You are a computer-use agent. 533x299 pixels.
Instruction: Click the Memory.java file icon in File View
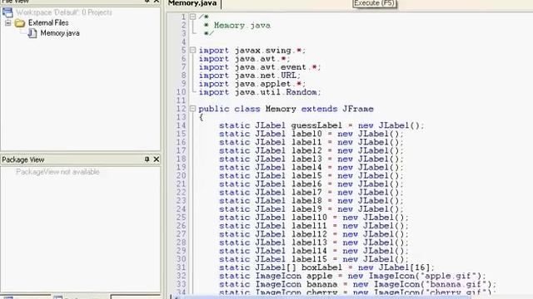[x=32, y=33]
